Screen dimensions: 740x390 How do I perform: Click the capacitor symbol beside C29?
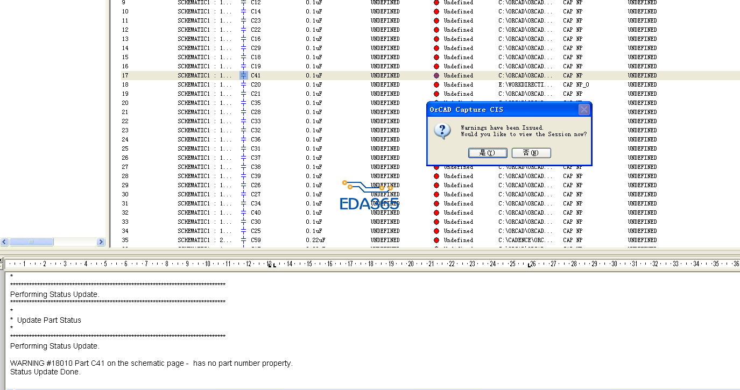click(243, 48)
